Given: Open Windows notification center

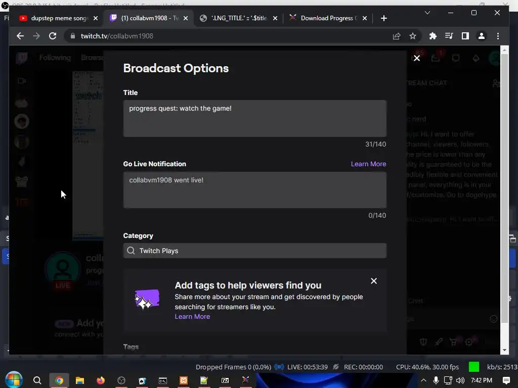Looking at the screenshot, I should pos(506,380).
